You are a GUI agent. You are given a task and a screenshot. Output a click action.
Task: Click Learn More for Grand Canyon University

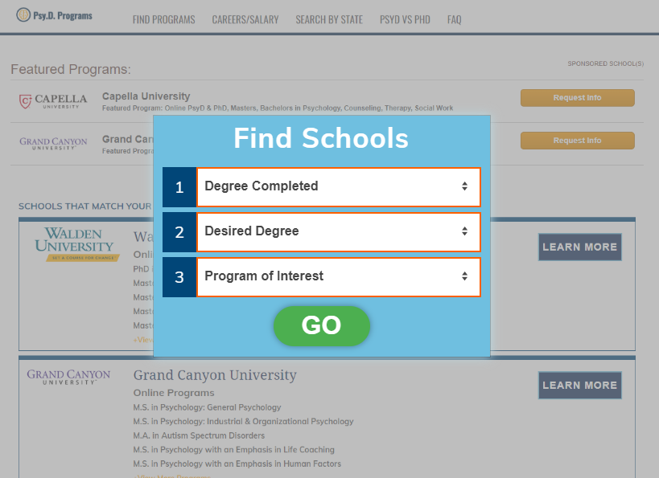[580, 386]
